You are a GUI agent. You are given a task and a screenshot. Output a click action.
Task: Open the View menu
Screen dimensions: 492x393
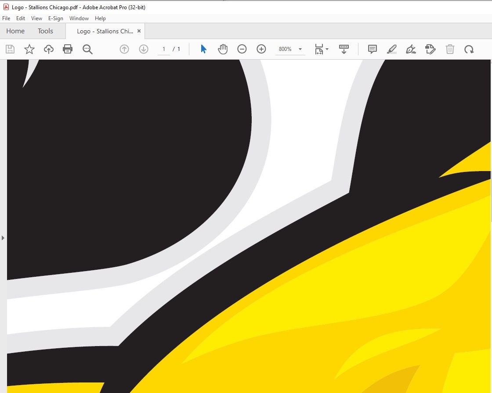click(37, 18)
